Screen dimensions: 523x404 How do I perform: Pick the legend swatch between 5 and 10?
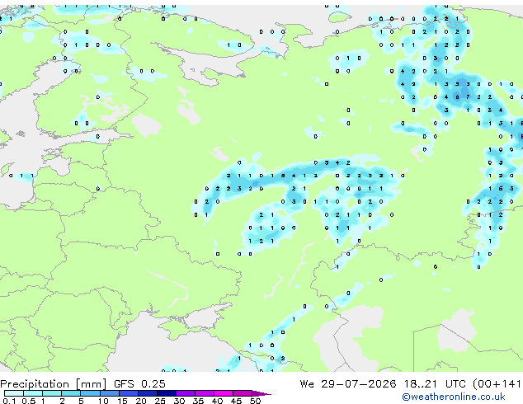[91, 393]
